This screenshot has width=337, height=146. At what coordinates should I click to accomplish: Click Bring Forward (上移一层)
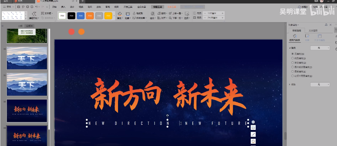(175, 13)
